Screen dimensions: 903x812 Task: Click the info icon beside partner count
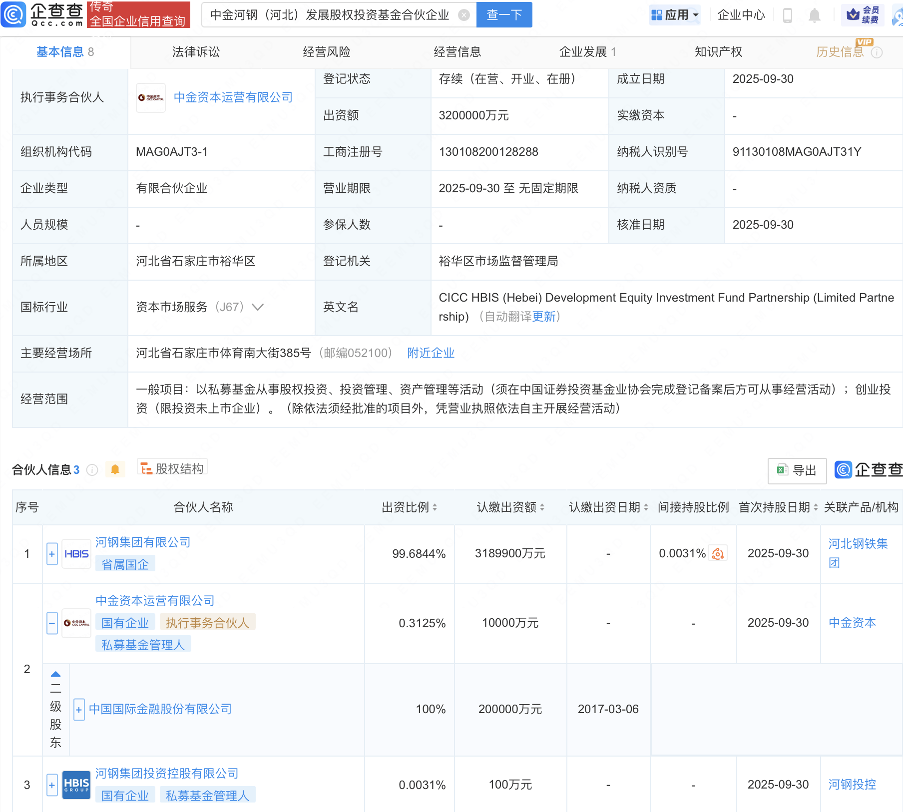(92, 470)
